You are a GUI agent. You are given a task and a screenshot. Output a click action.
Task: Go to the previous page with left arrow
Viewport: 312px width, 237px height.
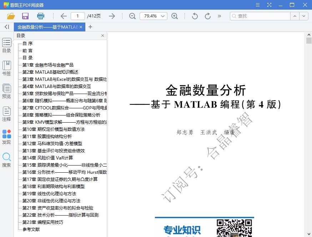(x=64, y=16)
